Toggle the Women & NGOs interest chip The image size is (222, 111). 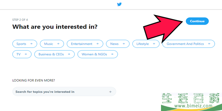click(x=98, y=54)
